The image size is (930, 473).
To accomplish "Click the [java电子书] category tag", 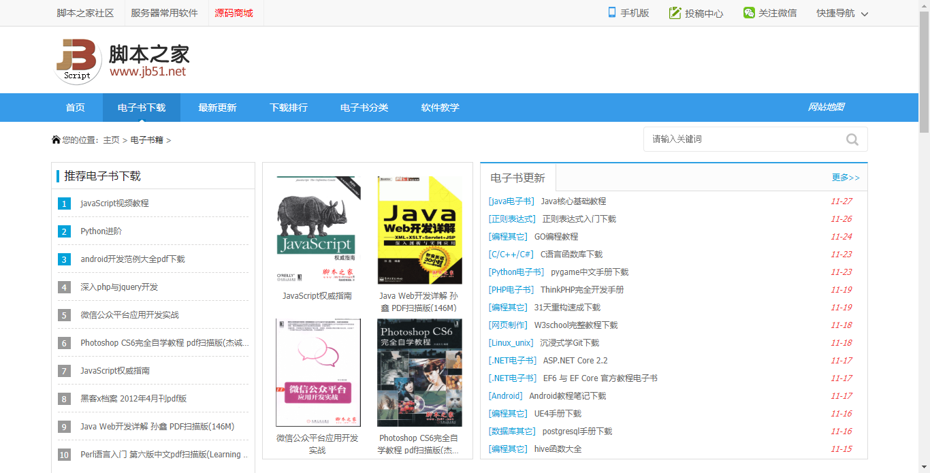I will (x=511, y=201).
